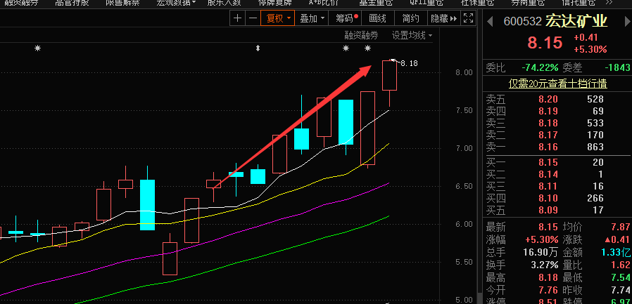Open link 仅需20元查看十档行情
This screenshot has height=304, width=632.
[557, 84]
